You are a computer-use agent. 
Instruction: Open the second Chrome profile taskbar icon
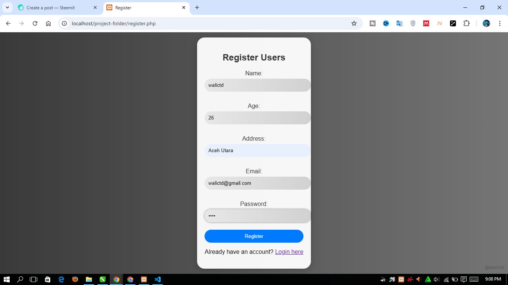[x=130, y=279]
